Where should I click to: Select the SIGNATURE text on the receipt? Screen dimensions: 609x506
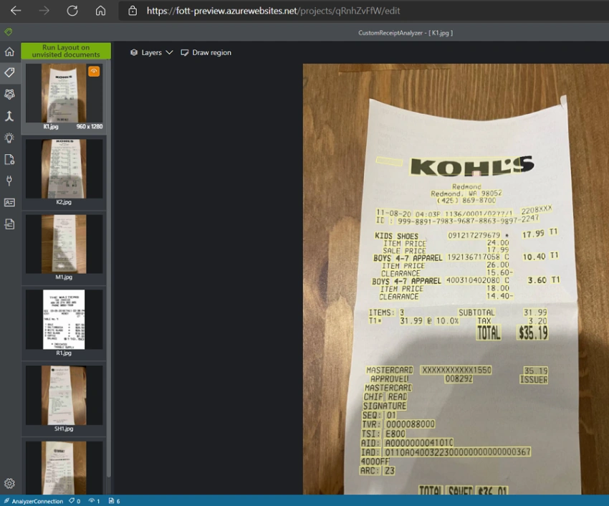(385, 406)
